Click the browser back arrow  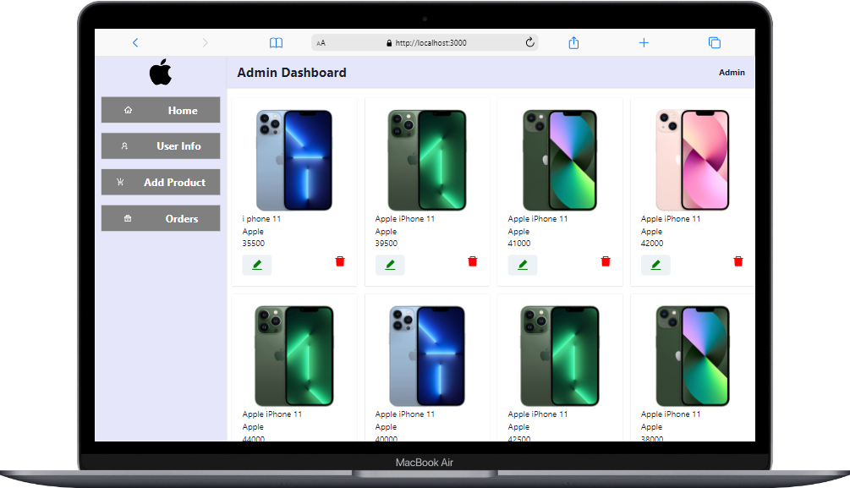click(135, 43)
